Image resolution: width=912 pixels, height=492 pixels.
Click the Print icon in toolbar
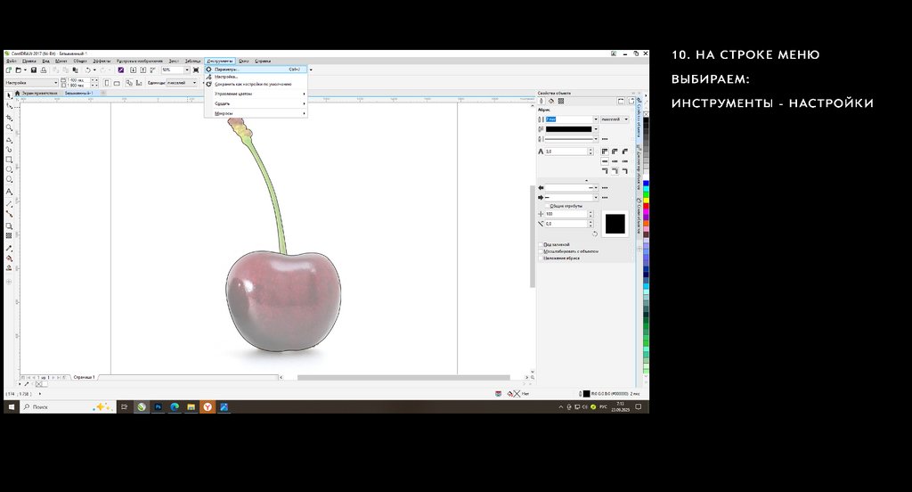[x=44, y=70]
